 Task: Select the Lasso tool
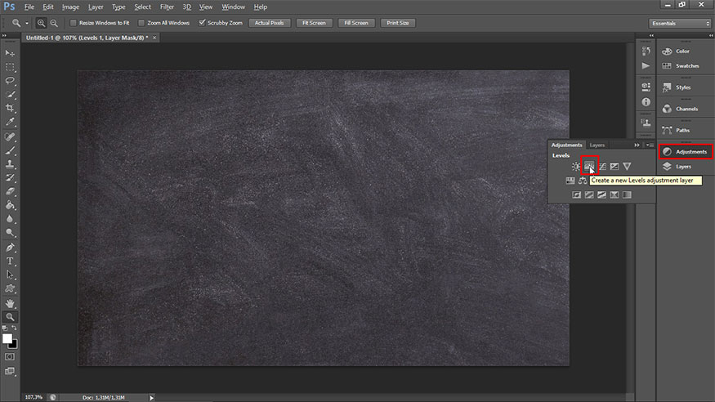tap(10, 81)
